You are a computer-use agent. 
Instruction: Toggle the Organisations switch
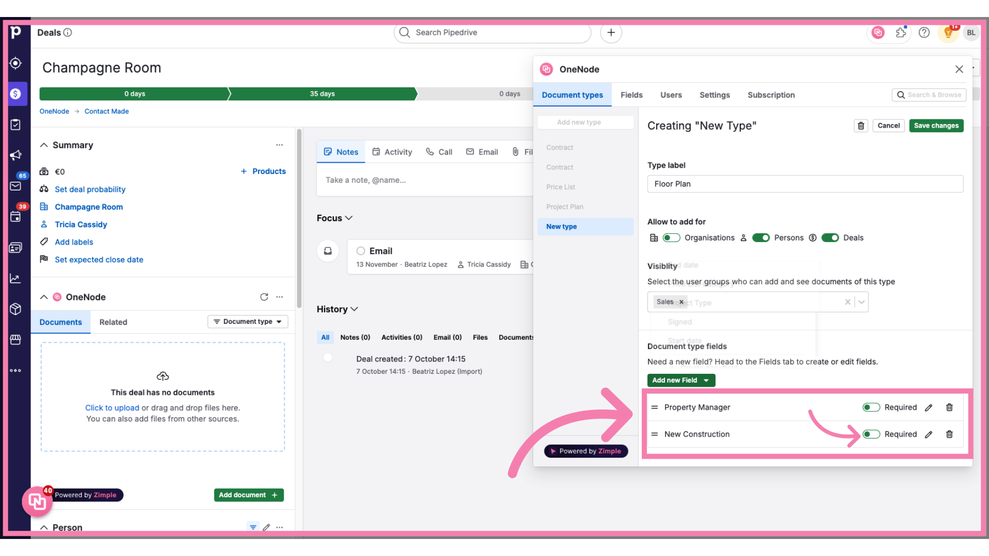pyautogui.click(x=671, y=238)
